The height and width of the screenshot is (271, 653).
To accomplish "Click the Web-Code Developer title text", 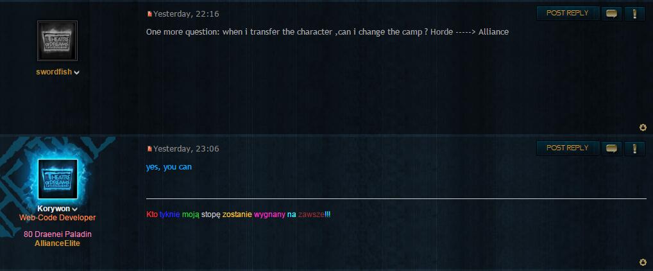I will (58, 218).
